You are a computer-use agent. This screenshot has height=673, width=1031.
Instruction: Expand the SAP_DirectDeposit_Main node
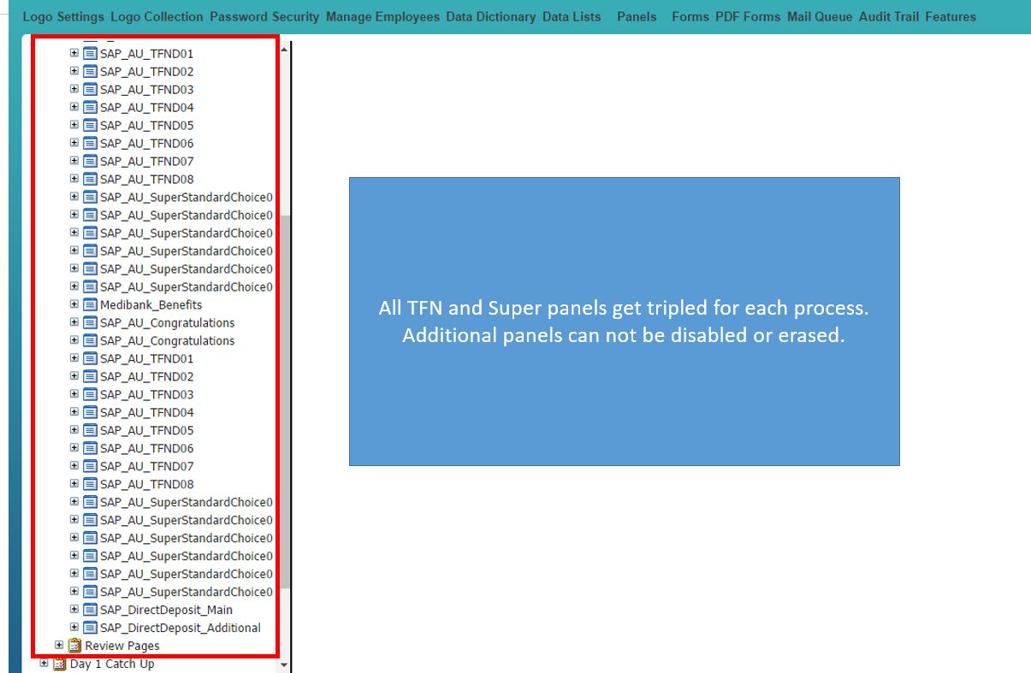point(74,610)
